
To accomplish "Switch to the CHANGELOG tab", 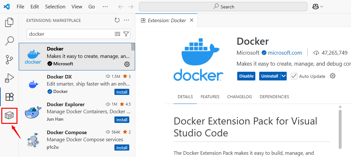I will point(239,97).
